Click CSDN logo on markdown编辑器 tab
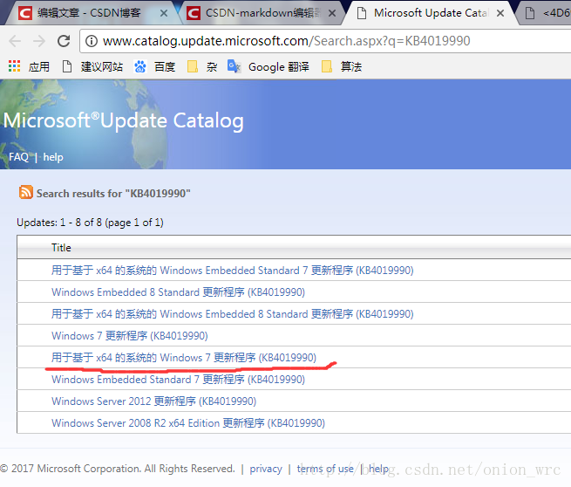 point(193,13)
